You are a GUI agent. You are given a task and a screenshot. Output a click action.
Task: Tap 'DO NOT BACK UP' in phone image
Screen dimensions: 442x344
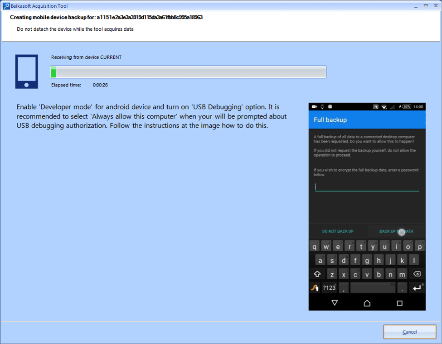tap(338, 231)
